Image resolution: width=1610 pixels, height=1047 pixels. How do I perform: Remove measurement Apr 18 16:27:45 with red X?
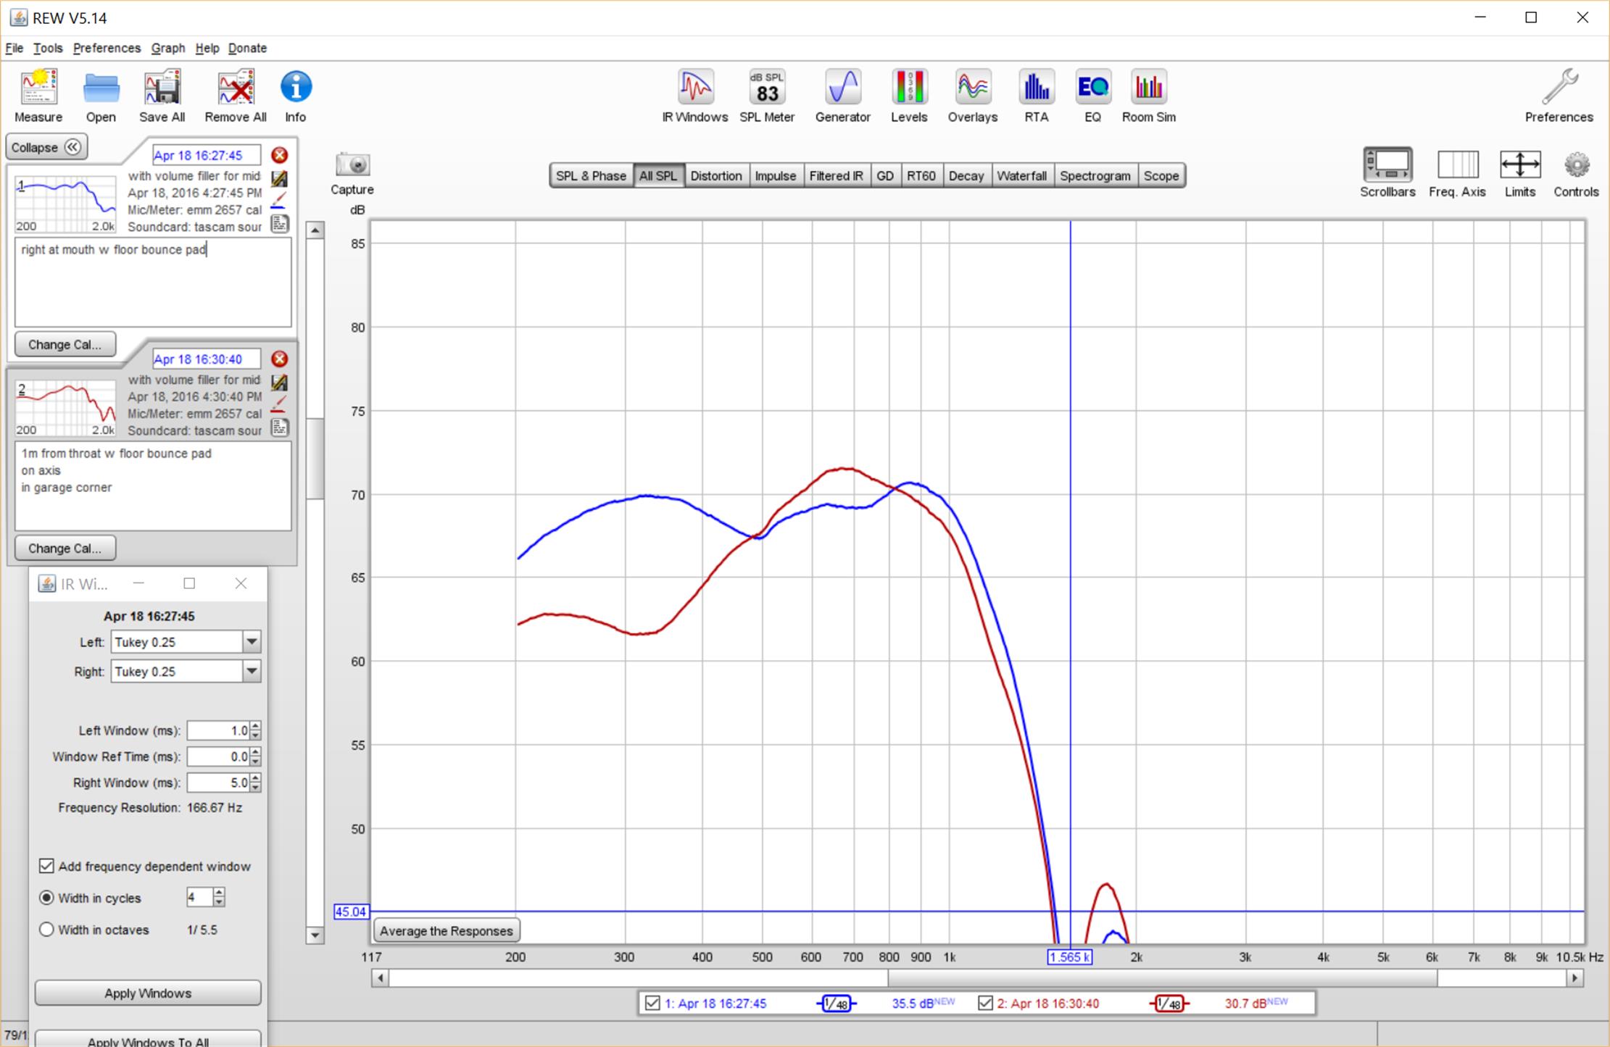(279, 155)
